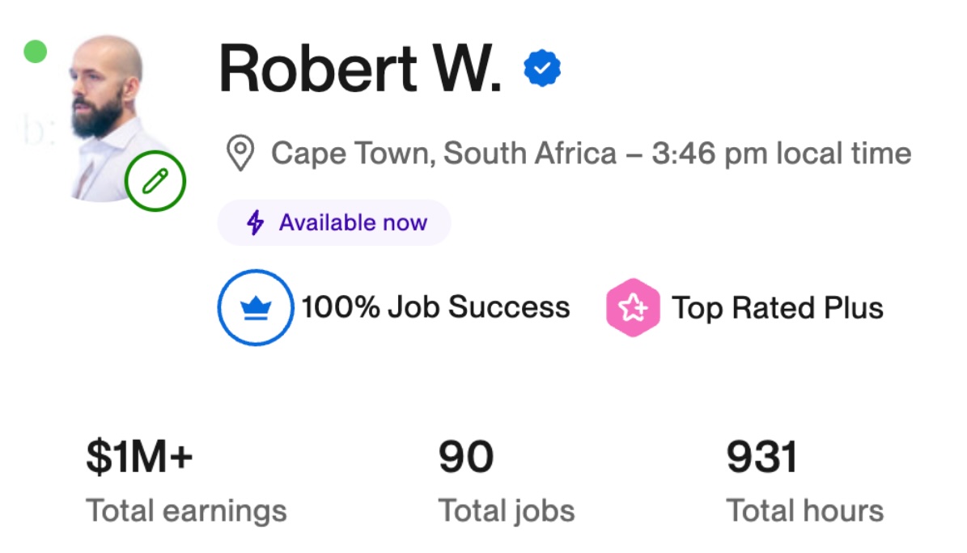
Task: Click the 3:46 pm local time text
Action: point(781,154)
